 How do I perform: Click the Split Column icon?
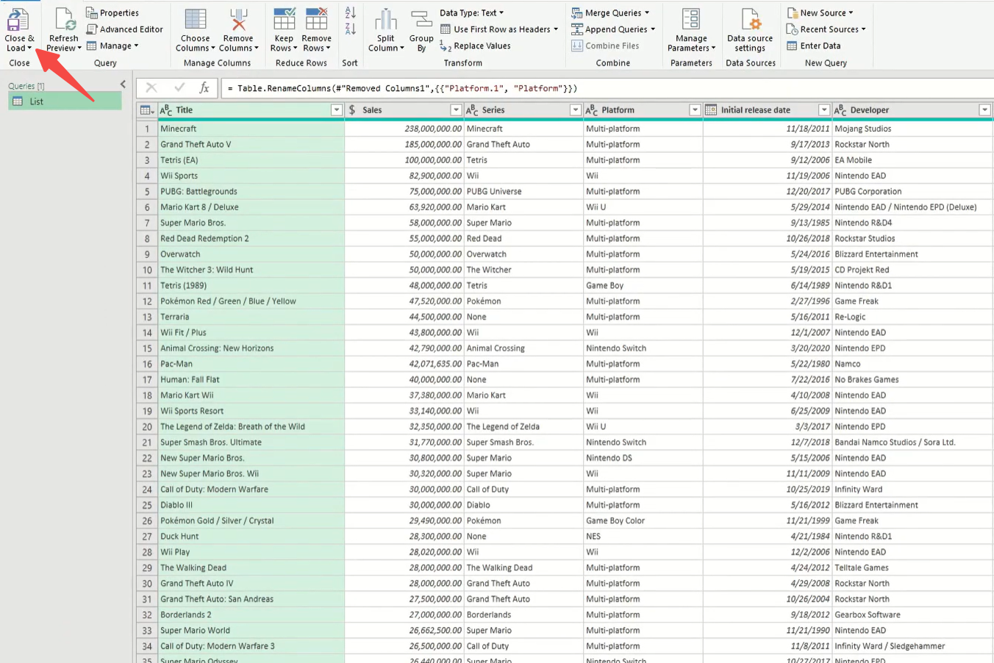coord(386,20)
